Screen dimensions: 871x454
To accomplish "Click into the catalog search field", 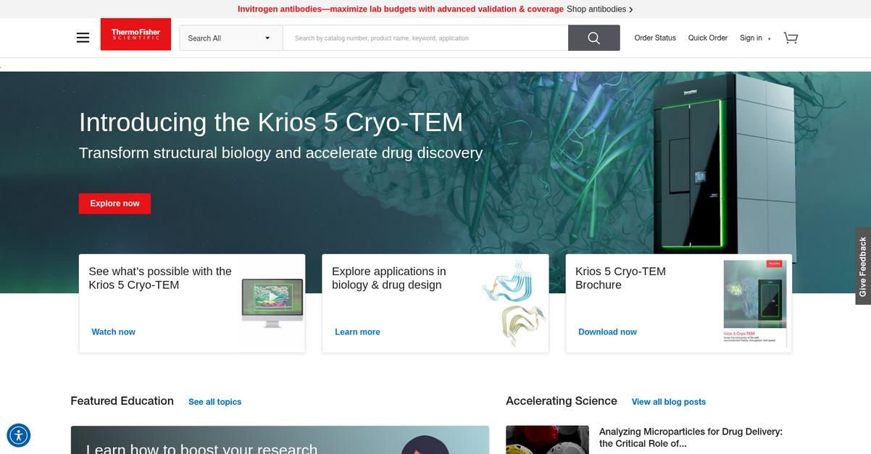I will 425,38.
